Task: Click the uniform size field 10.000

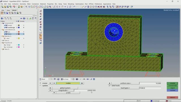Action: tap(150, 83)
